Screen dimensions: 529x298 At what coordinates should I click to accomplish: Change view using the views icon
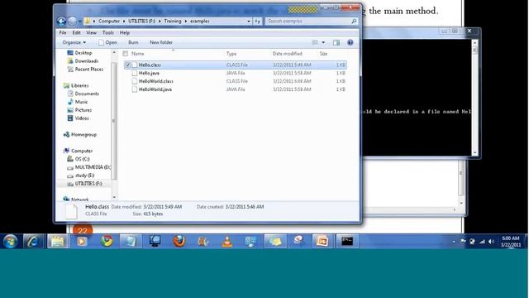[x=315, y=42]
